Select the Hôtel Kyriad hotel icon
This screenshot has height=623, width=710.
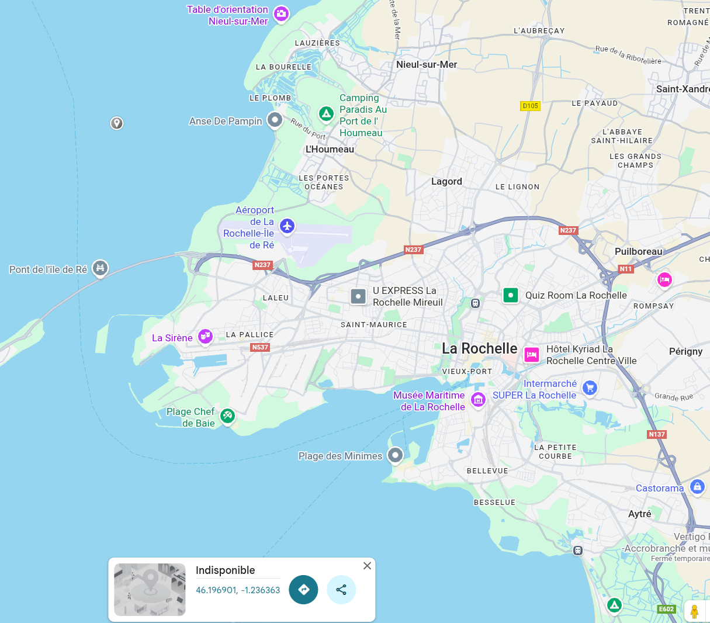tap(531, 355)
